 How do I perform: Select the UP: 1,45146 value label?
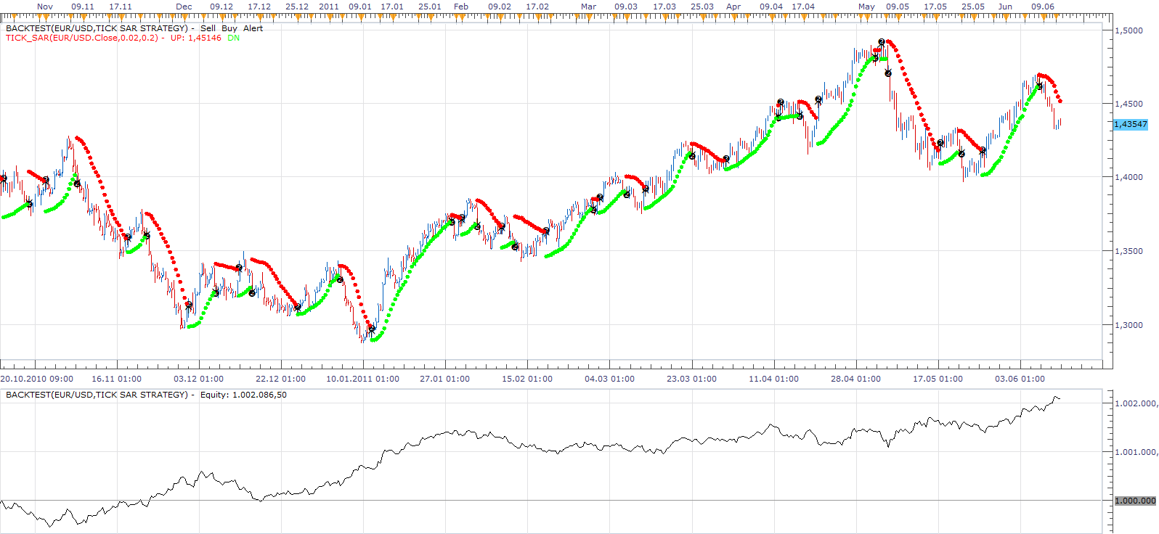tap(196, 38)
